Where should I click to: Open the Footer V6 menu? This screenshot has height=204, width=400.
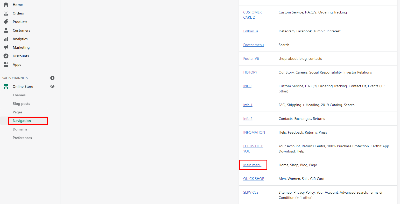click(x=251, y=59)
